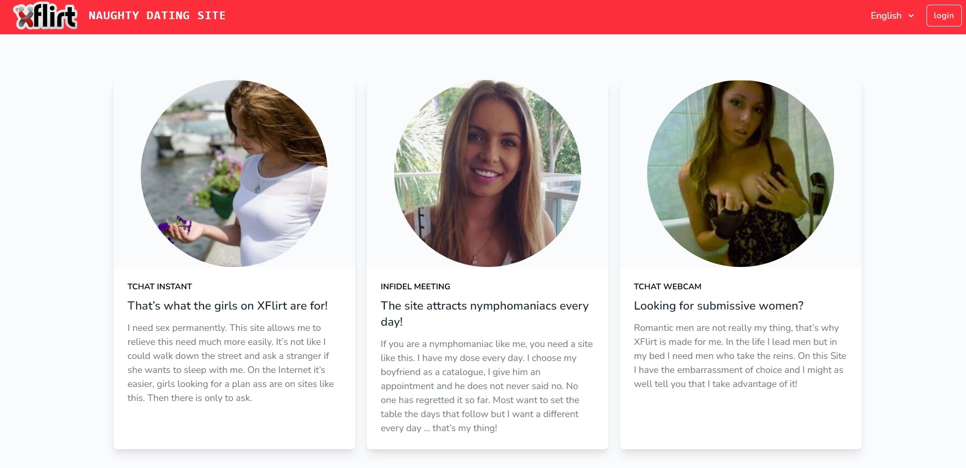Click the third card's description text
966x468 pixels.
[x=740, y=356]
